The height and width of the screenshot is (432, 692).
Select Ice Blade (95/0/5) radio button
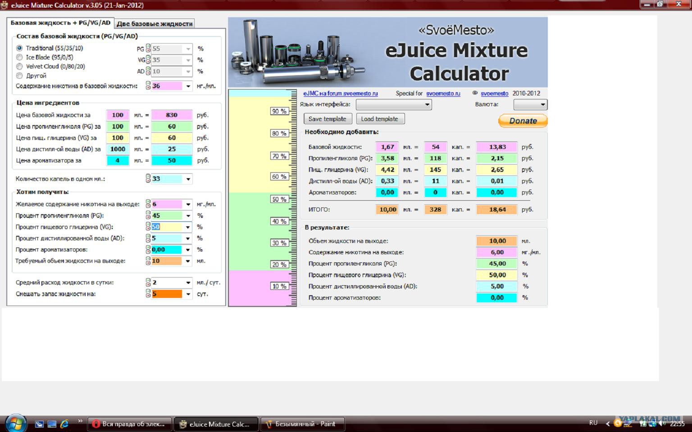coord(19,57)
